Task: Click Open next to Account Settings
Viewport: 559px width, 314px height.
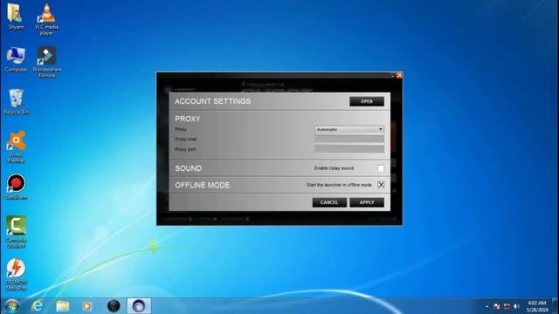Action: pyautogui.click(x=367, y=101)
